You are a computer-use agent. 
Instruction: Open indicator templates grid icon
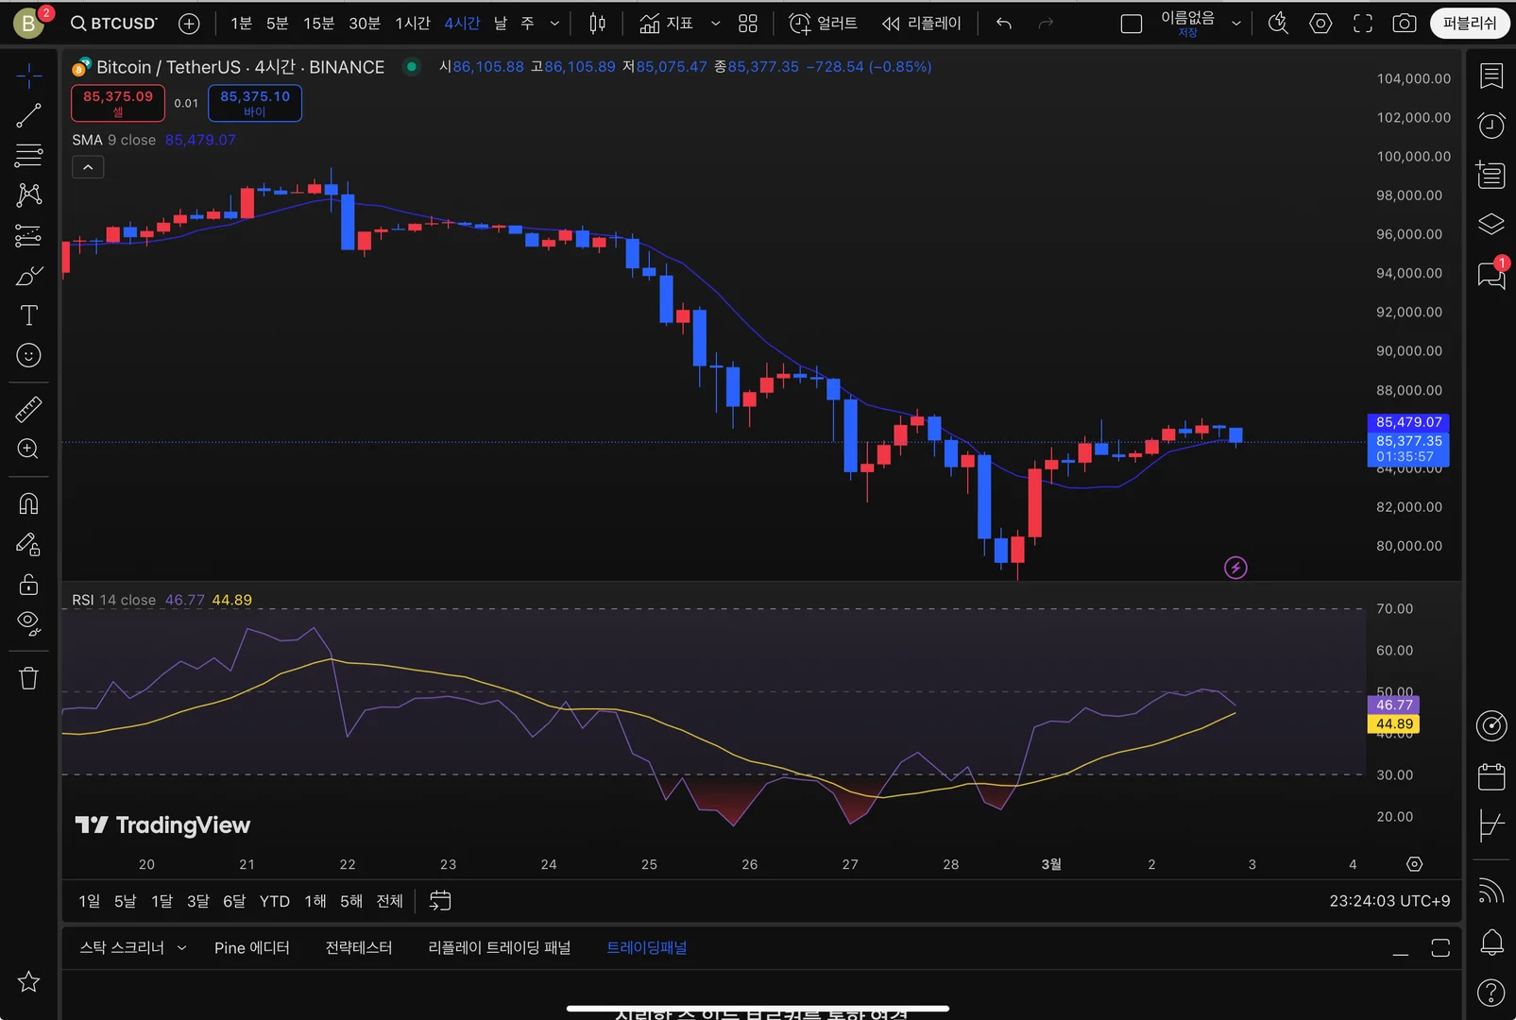[x=748, y=24]
